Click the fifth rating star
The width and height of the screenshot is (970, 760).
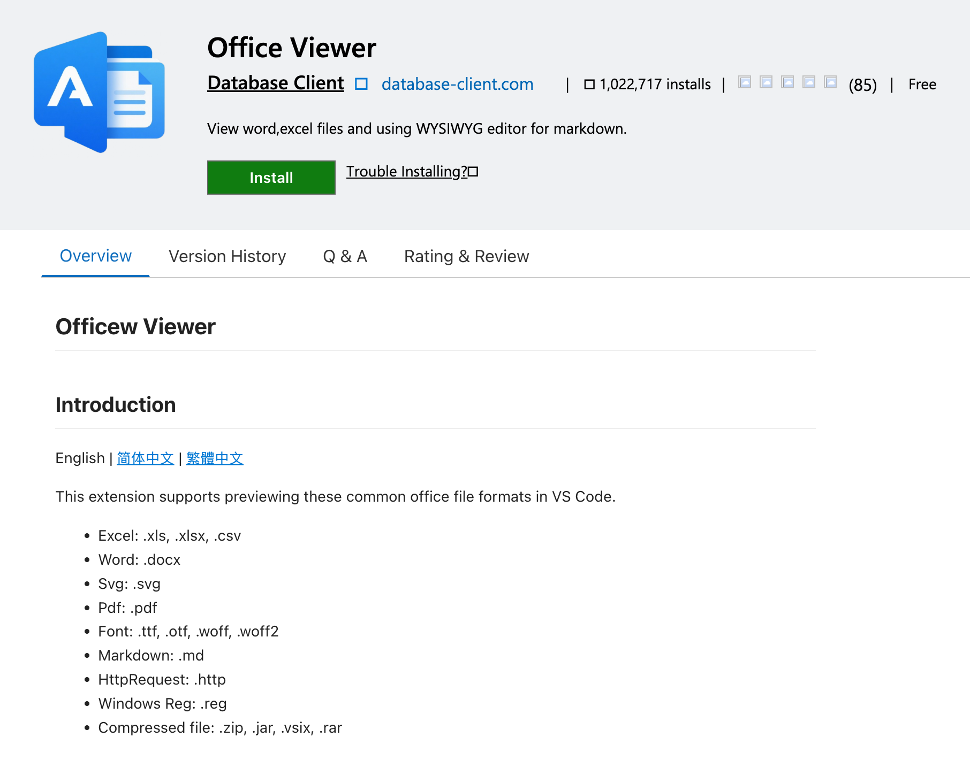click(x=830, y=82)
